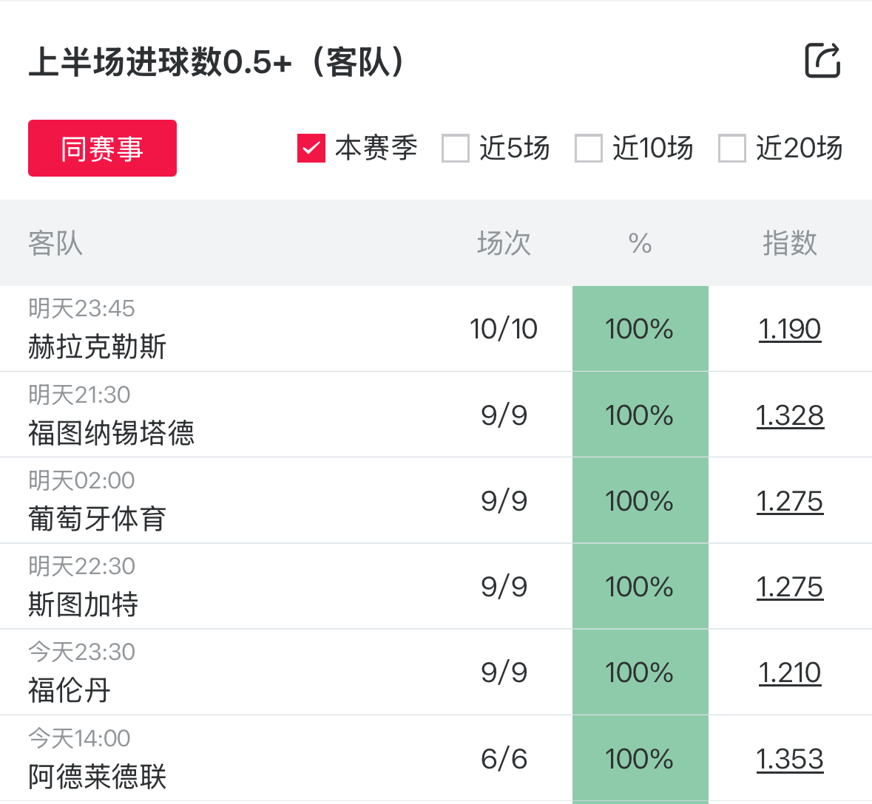Tap the 阿德莱德联 team name

(98, 776)
